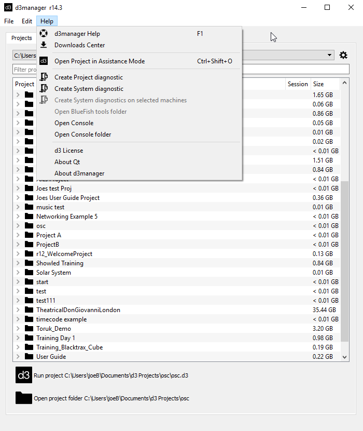Screen dimensions: 363x431
Task: Sort by the Session column header
Action: [x=298, y=84]
